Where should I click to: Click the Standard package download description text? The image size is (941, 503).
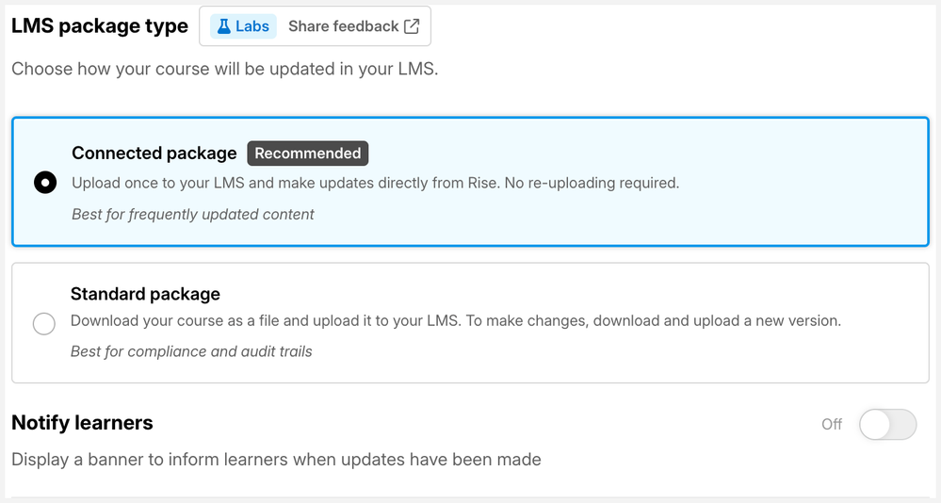[456, 320]
